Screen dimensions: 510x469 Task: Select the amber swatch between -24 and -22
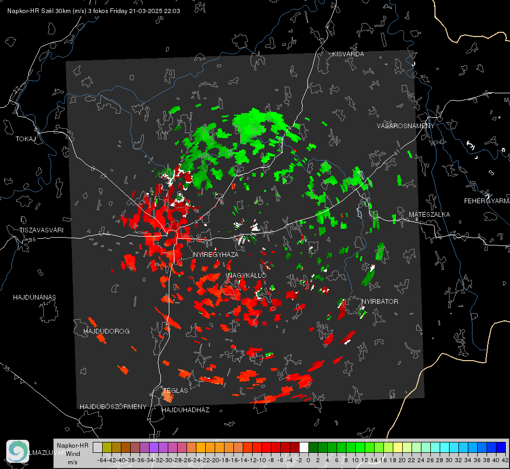pos(201,447)
